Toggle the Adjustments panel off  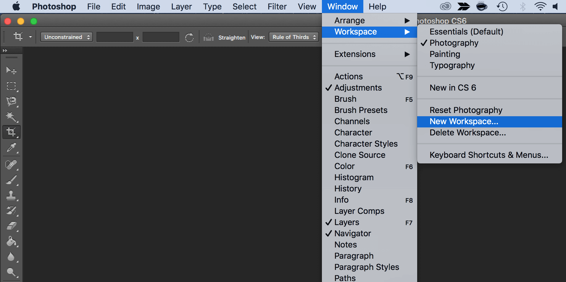358,88
